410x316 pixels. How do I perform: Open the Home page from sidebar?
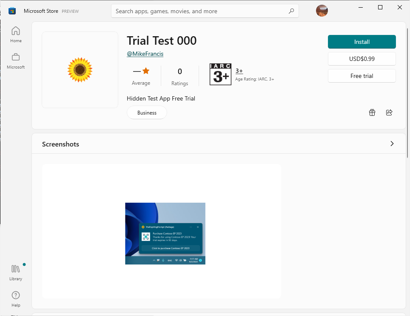pyautogui.click(x=16, y=34)
